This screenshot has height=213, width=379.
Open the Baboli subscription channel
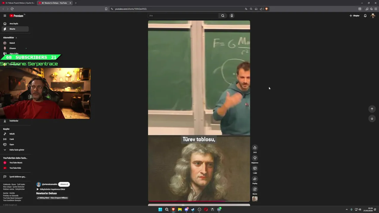pos(15,43)
